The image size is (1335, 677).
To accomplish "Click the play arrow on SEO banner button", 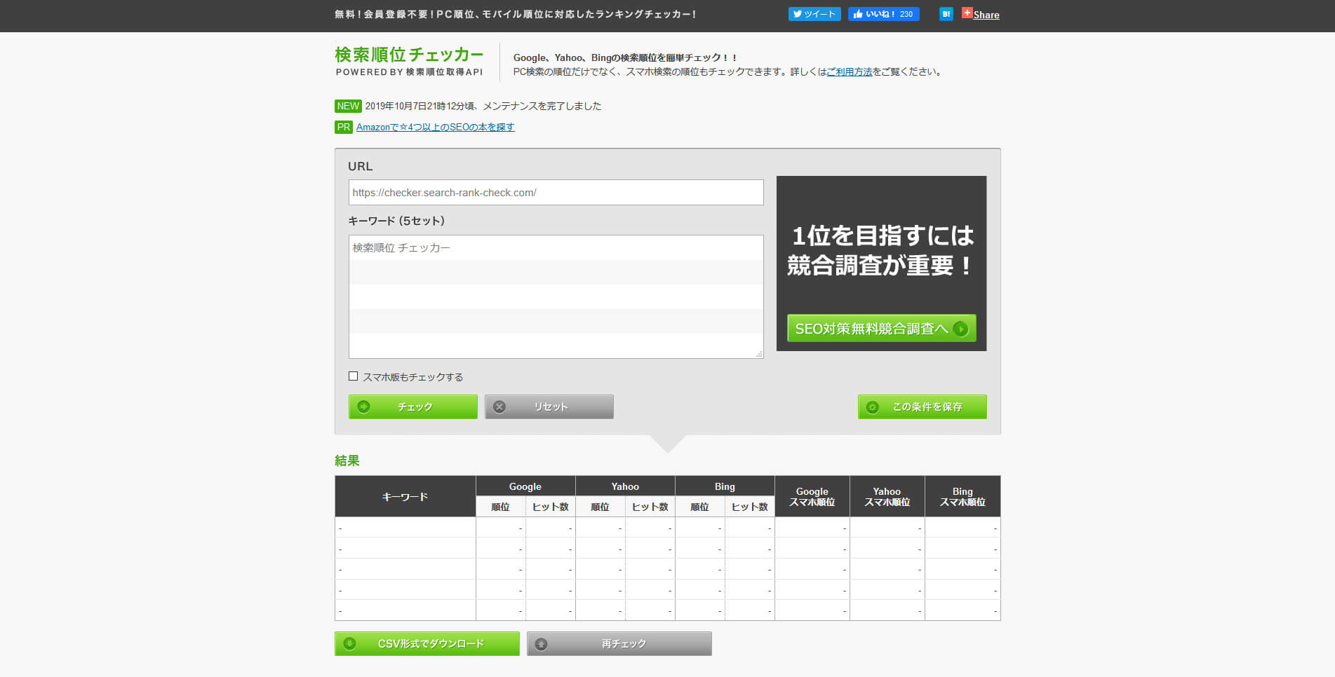I will click(960, 328).
